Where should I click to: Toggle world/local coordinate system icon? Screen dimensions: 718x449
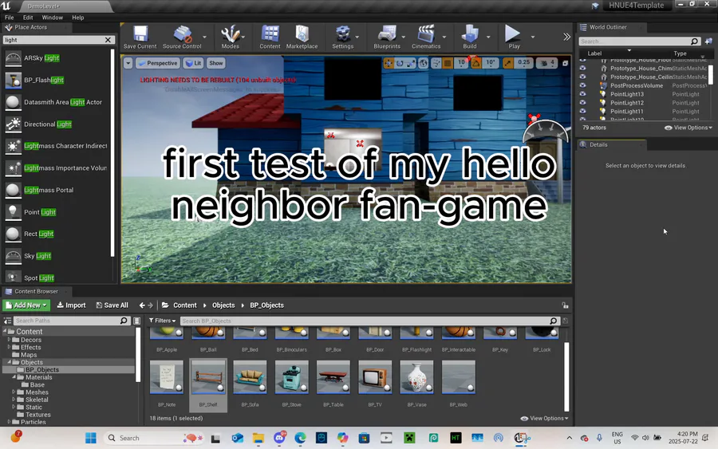423,63
